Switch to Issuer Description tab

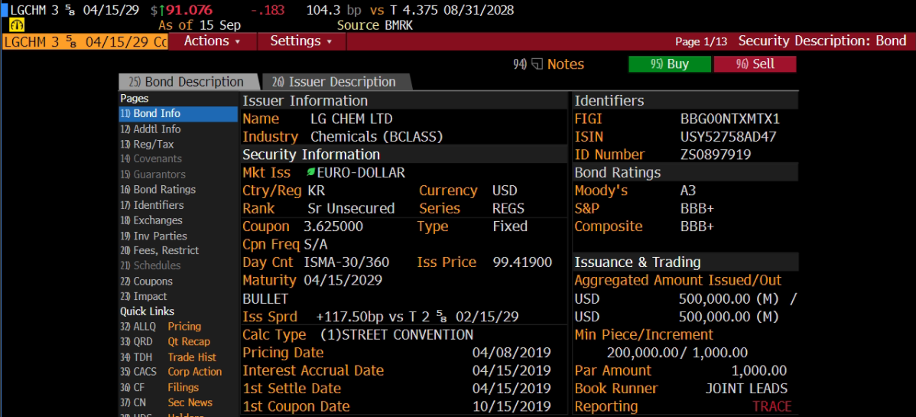click(334, 82)
